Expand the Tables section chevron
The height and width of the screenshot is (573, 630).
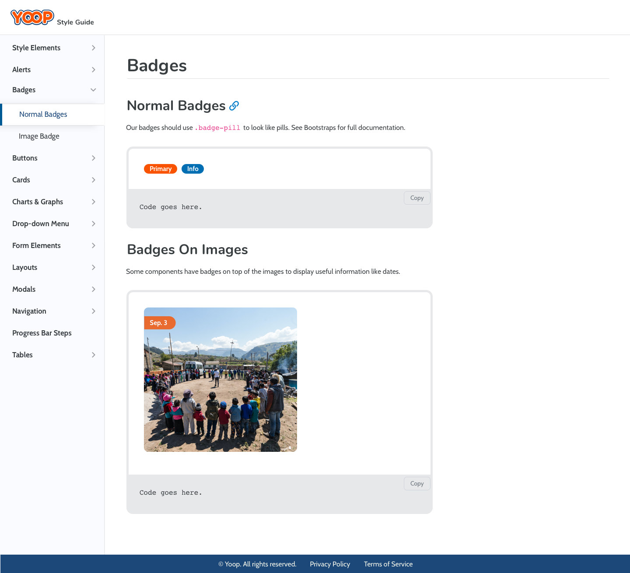pyautogui.click(x=93, y=355)
